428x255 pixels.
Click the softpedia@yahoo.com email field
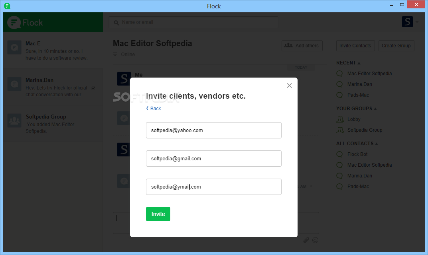(214, 130)
